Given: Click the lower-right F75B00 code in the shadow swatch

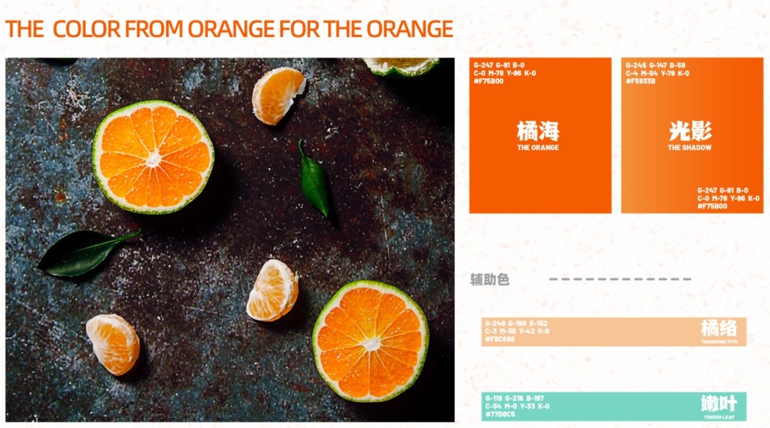Looking at the screenshot, I should pos(712,207).
